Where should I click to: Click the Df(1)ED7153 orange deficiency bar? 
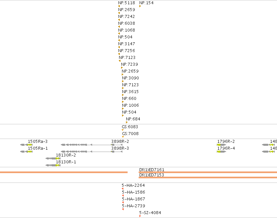pos(208,177)
